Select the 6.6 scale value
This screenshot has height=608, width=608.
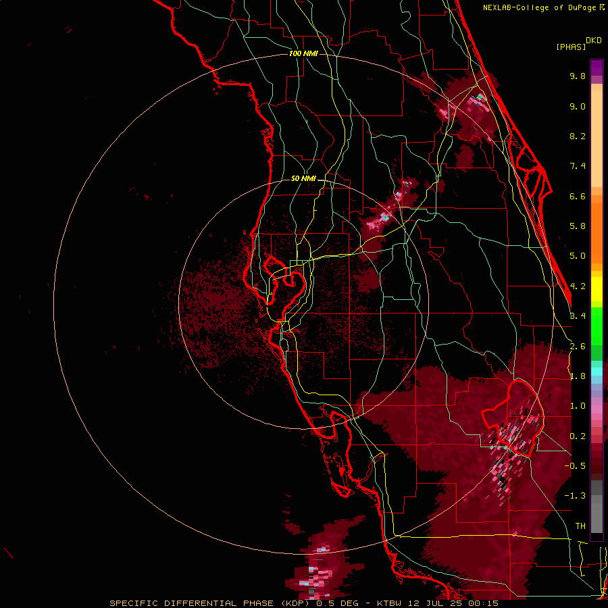[x=578, y=196]
